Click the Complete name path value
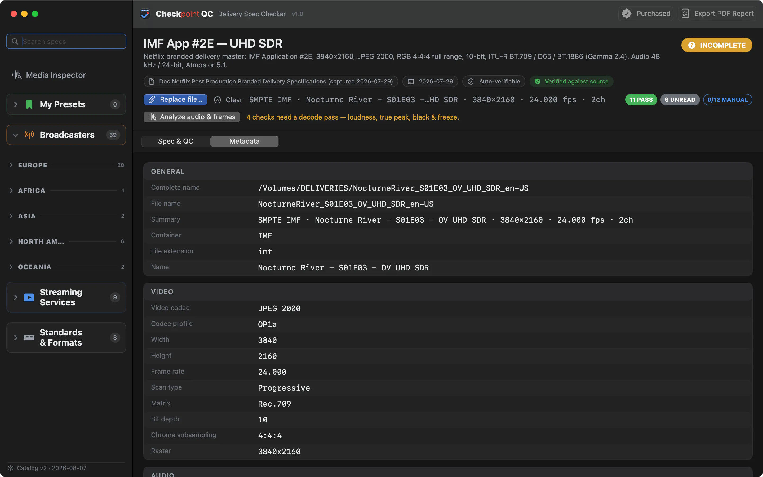This screenshot has height=477, width=763. [x=393, y=188]
